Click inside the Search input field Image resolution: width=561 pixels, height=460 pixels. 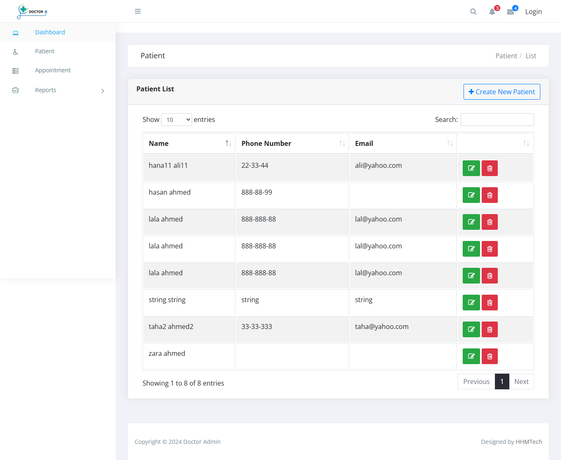coord(497,119)
